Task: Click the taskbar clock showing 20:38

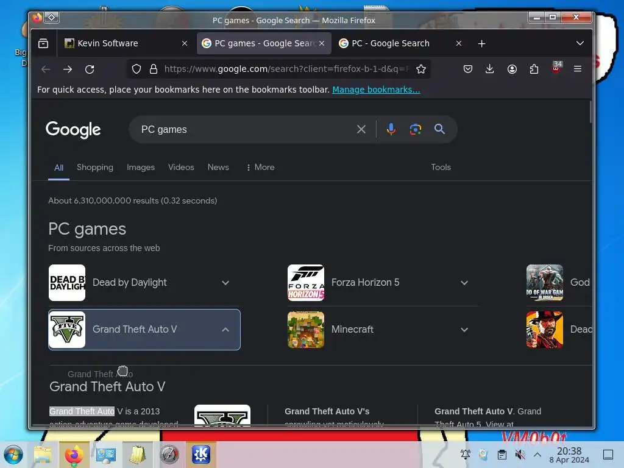Action: pos(569,455)
